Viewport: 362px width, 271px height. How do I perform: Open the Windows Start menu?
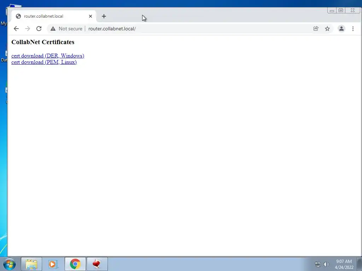10,264
